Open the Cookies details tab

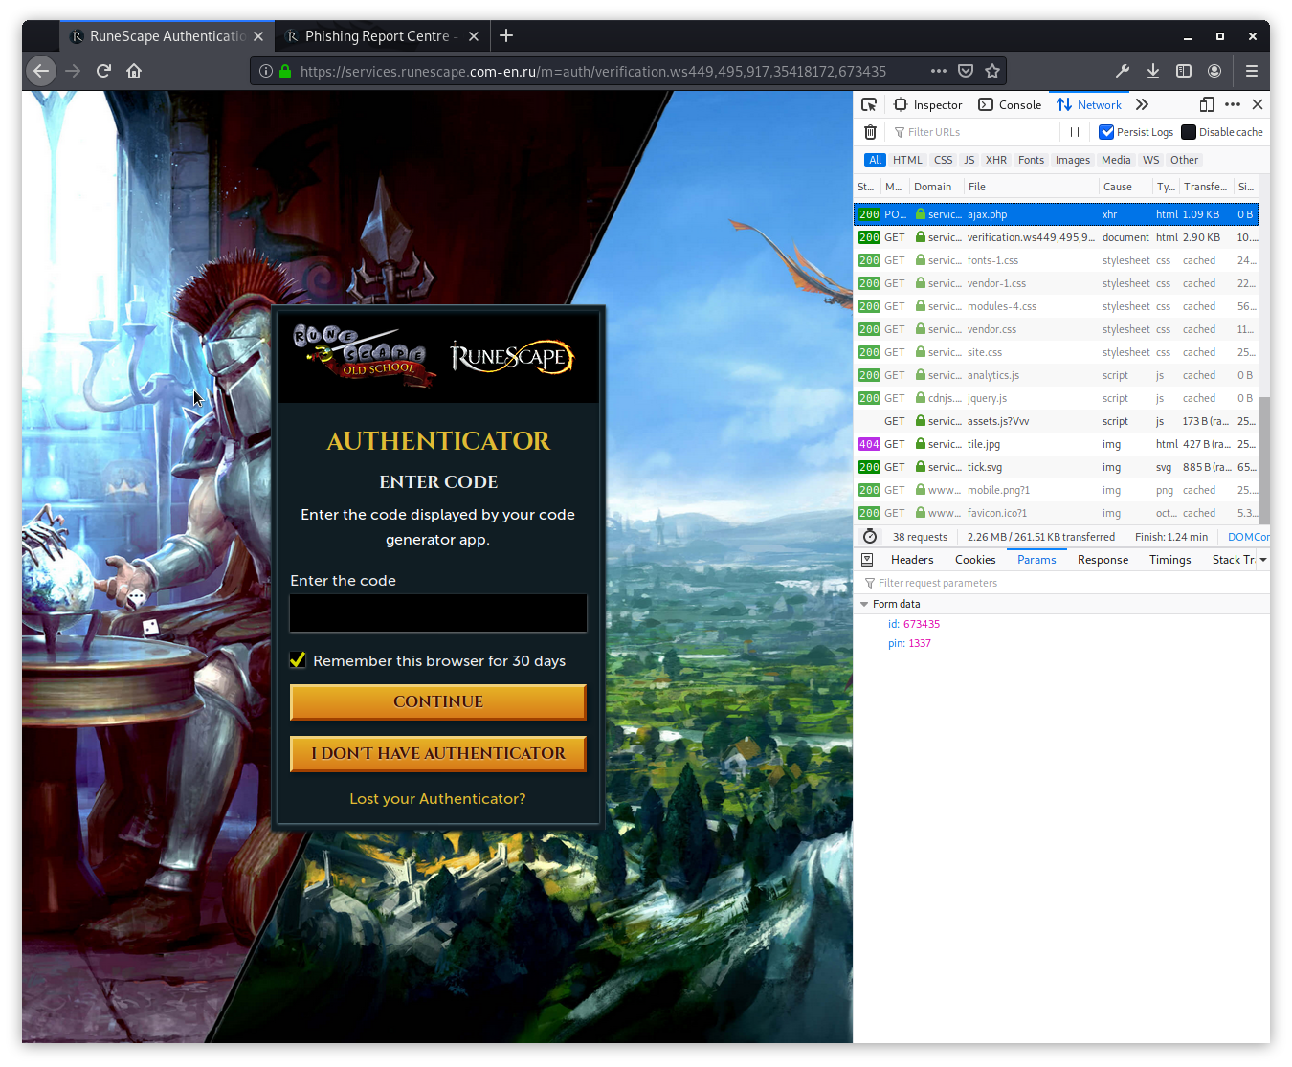coord(975,560)
